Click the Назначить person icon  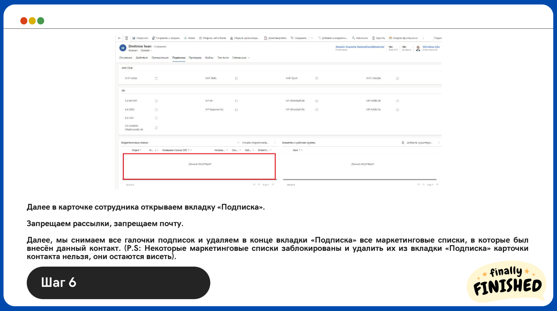click(x=354, y=38)
